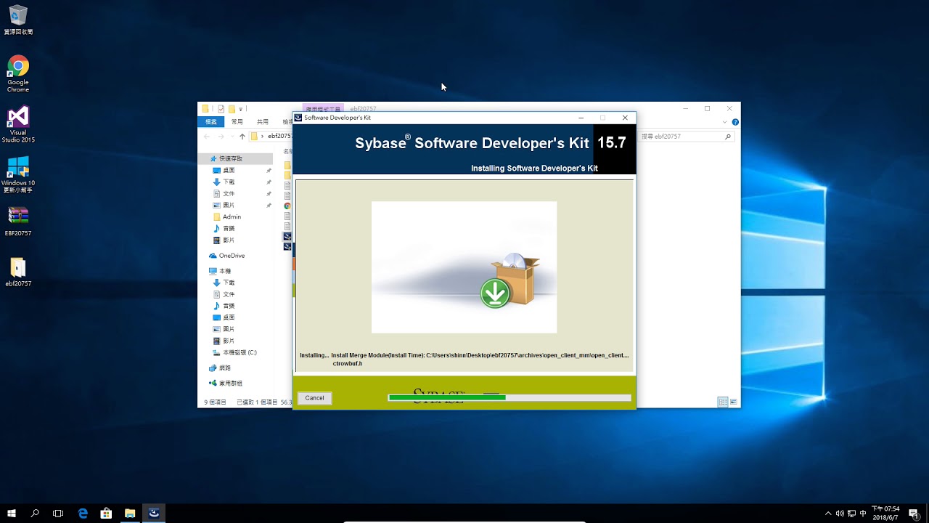Image resolution: width=929 pixels, height=523 pixels.
Task: Click the installer status text ctrowbuf.h
Action: click(x=348, y=363)
